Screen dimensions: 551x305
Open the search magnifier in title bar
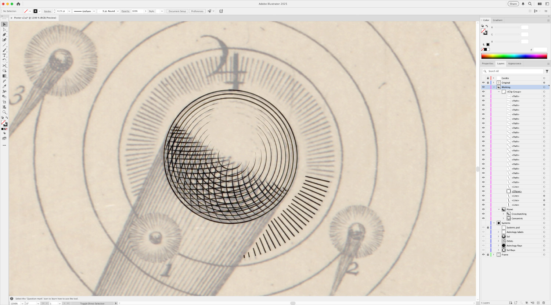pos(530,4)
